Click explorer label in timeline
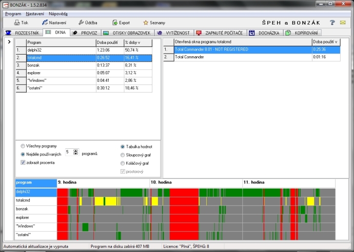354x252 pixels. pos(36,218)
